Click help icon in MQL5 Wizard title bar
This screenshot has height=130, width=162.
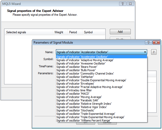tap(123, 4)
